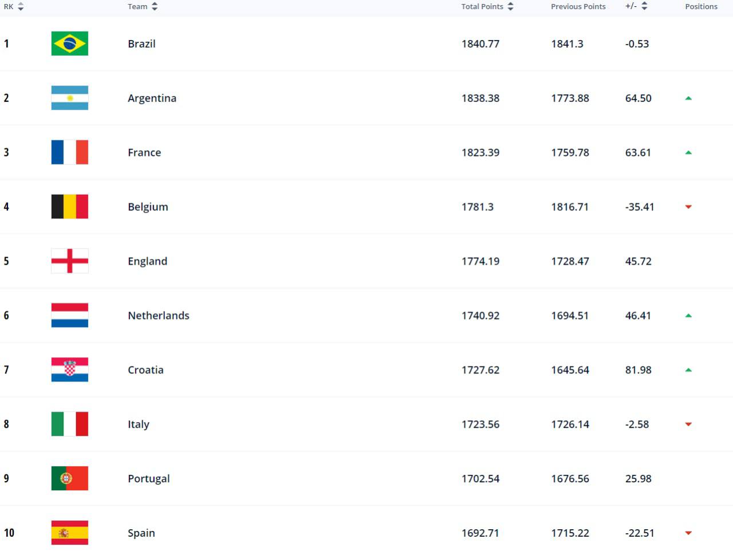Click green up arrow in Argentina row

tap(688, 99)
